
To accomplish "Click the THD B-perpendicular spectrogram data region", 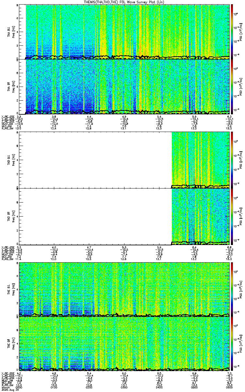I will (x=201, y=160).
